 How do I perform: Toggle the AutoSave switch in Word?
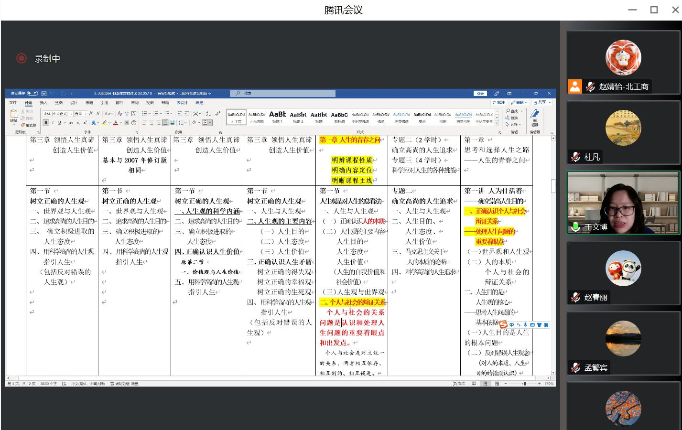coord(32,93)
